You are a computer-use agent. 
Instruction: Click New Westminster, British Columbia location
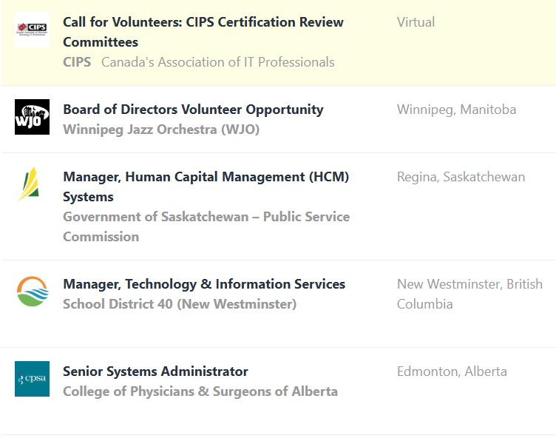pos(469,294)
